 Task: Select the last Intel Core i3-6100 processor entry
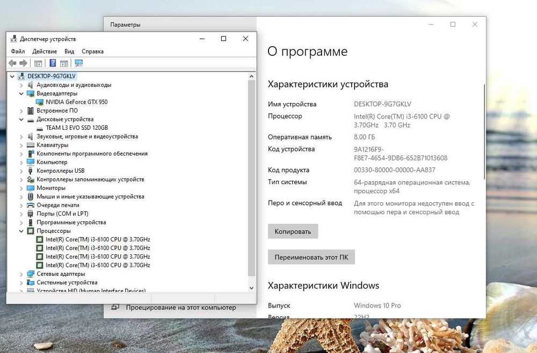[98, 265]
